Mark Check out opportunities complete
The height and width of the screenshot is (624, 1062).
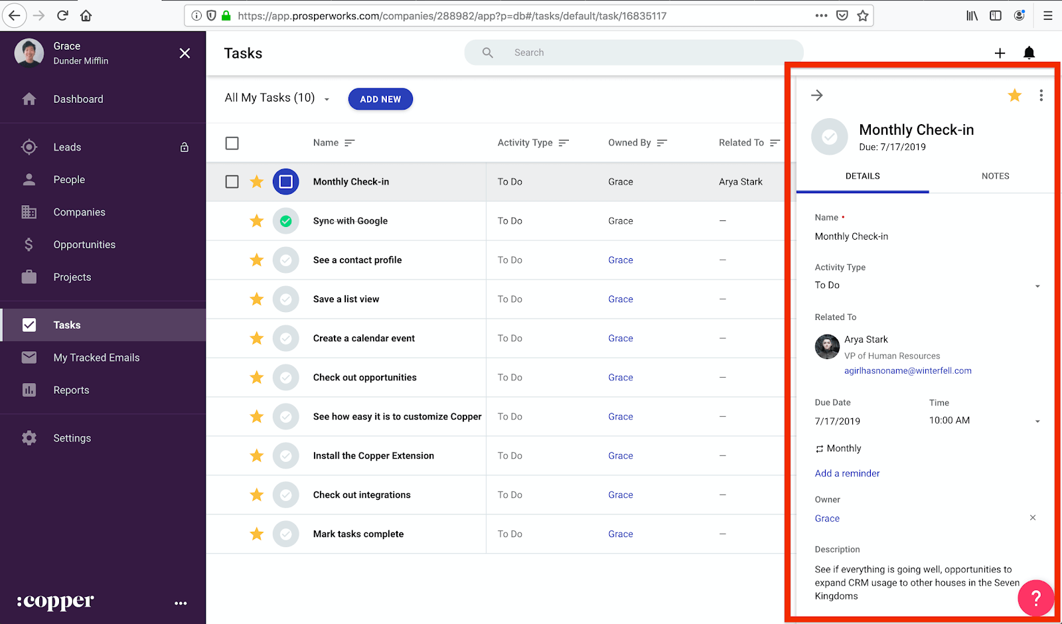coord(285,377)
